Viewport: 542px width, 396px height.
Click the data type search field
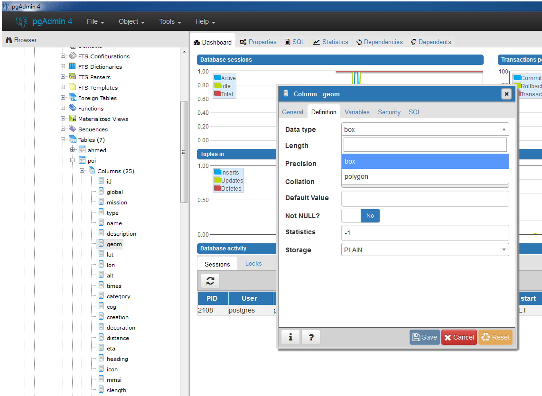[x=425, y=145]
